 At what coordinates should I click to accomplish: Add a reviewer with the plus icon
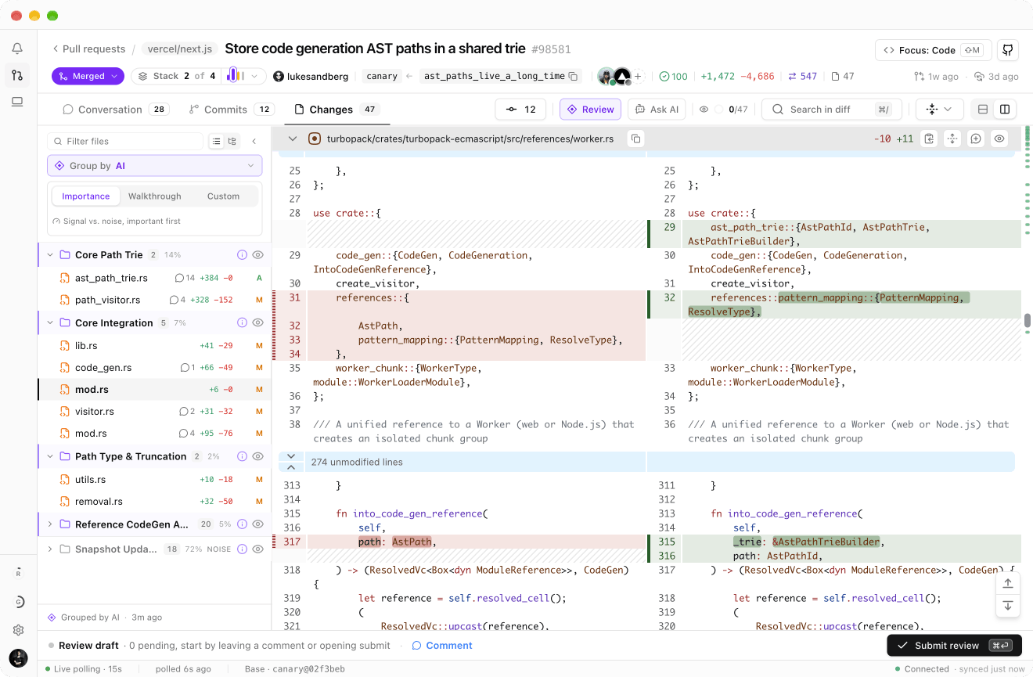coord(638,77)
